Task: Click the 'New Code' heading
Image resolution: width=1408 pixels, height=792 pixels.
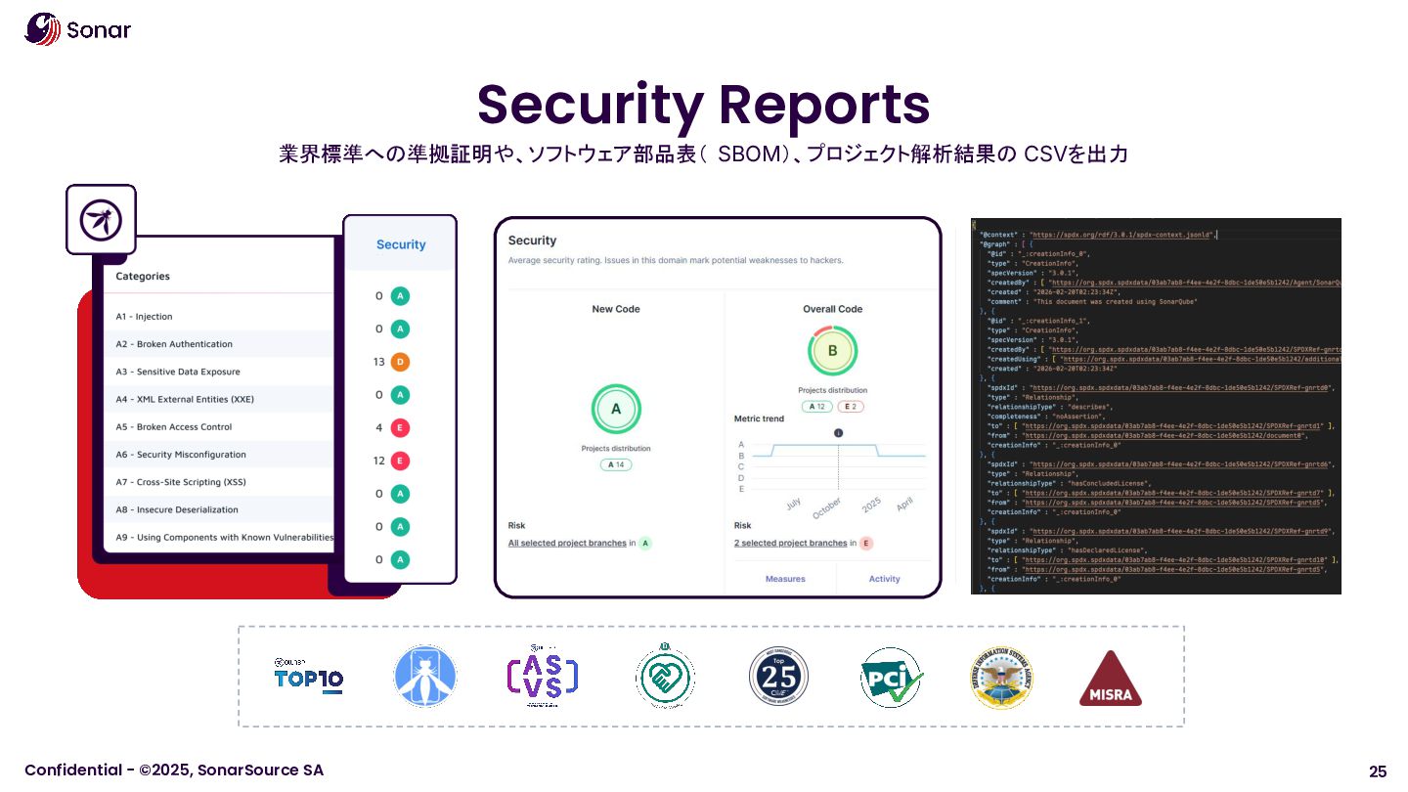Action: (x=616, y=309)
